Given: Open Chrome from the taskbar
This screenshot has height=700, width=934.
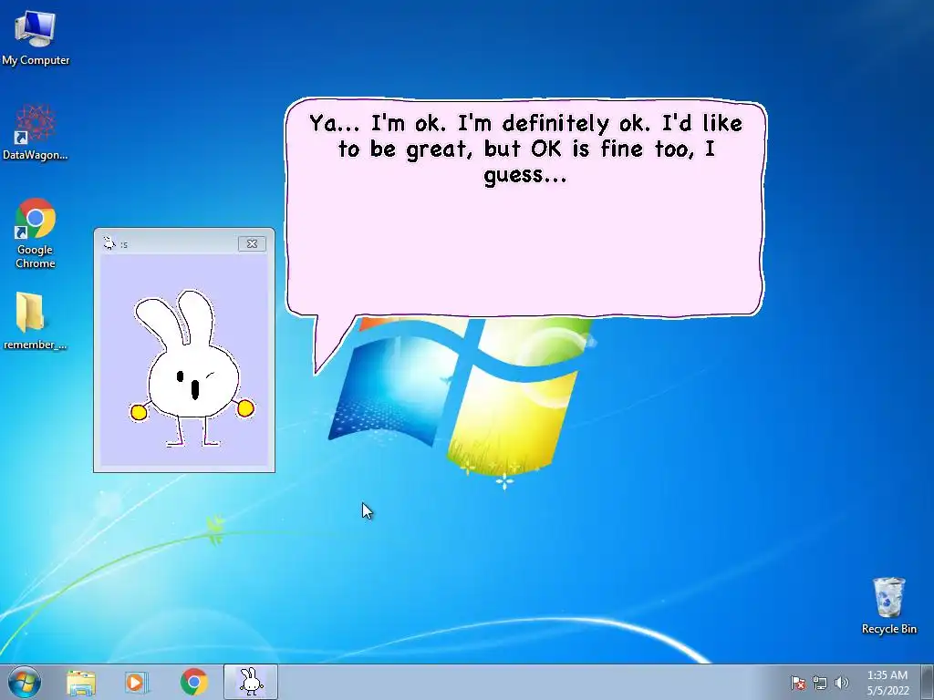Looking at the screenshot, I should [x=193, y=682].
